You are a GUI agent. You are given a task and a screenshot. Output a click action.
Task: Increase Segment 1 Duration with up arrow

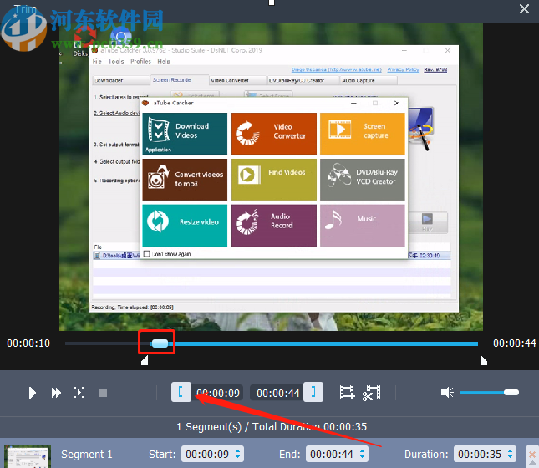click(510, 450)
